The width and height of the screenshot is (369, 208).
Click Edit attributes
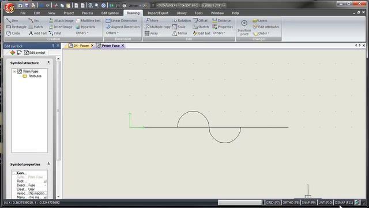point(266,27)
